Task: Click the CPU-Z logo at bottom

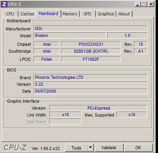Action: pyautogui.click(x=15, y=148)
